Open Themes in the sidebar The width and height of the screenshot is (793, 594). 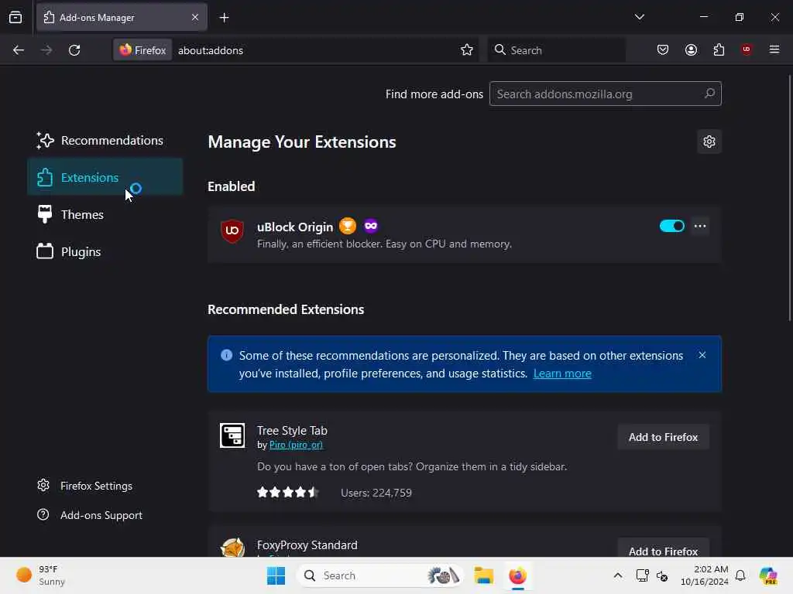pos(105,215)
